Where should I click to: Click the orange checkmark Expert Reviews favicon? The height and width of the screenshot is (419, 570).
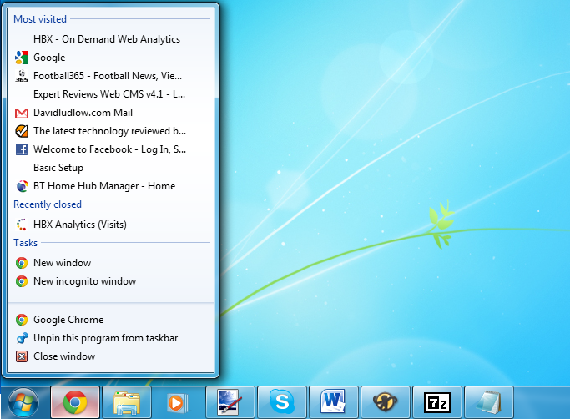pyautogui.click(x=22, y=131)
